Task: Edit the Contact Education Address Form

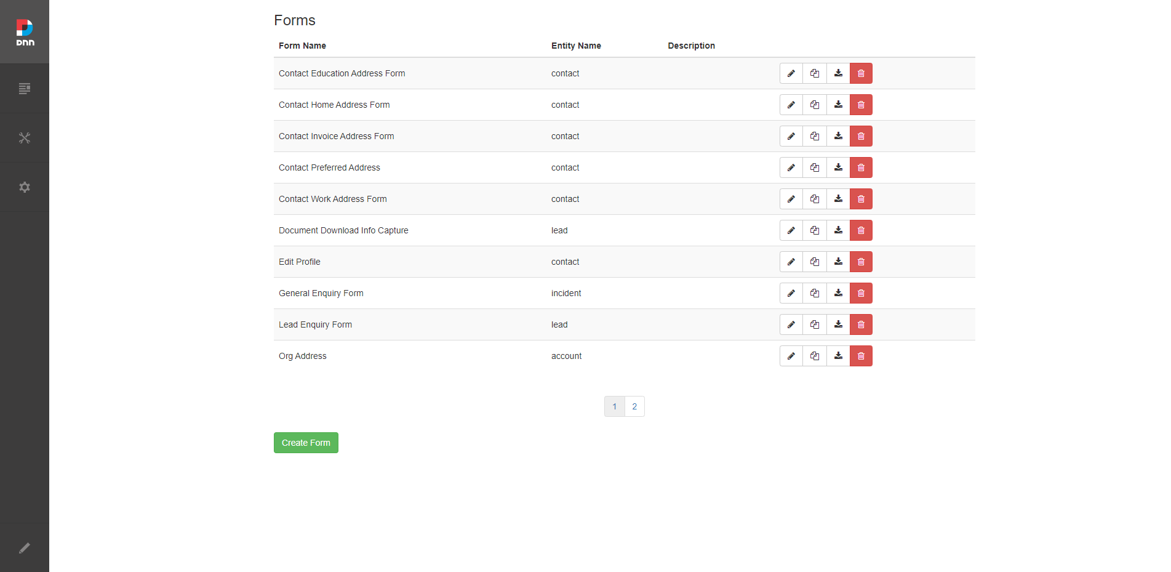Action: coord(791,73)
